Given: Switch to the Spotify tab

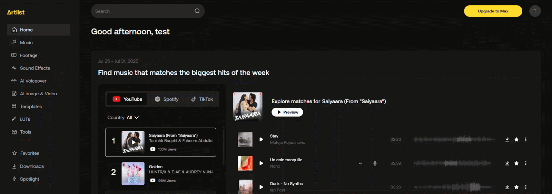Looking at the screenshot, I should [167, 99].
